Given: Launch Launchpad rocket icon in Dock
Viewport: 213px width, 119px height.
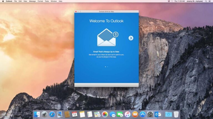Looking at the screenshot, I should tap(44, 114).
